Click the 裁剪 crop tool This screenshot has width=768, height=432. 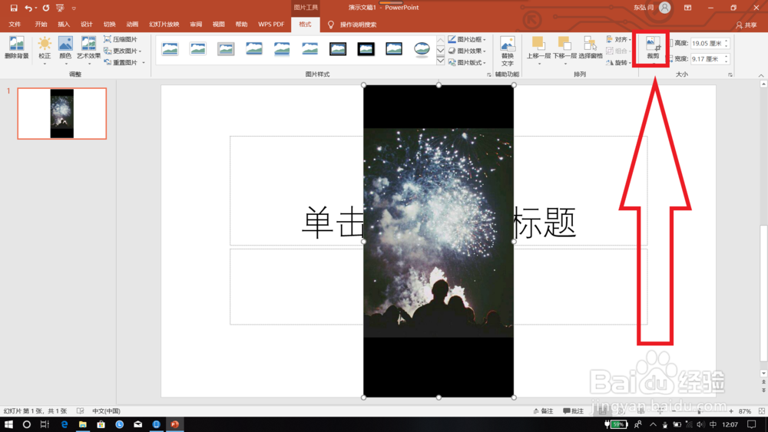[x=653, y=49]
